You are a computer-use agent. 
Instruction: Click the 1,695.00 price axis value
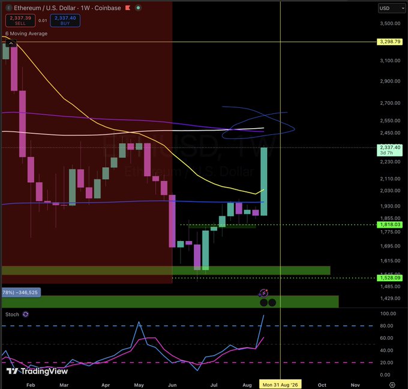pyautogui.click(x=390, y=246)
